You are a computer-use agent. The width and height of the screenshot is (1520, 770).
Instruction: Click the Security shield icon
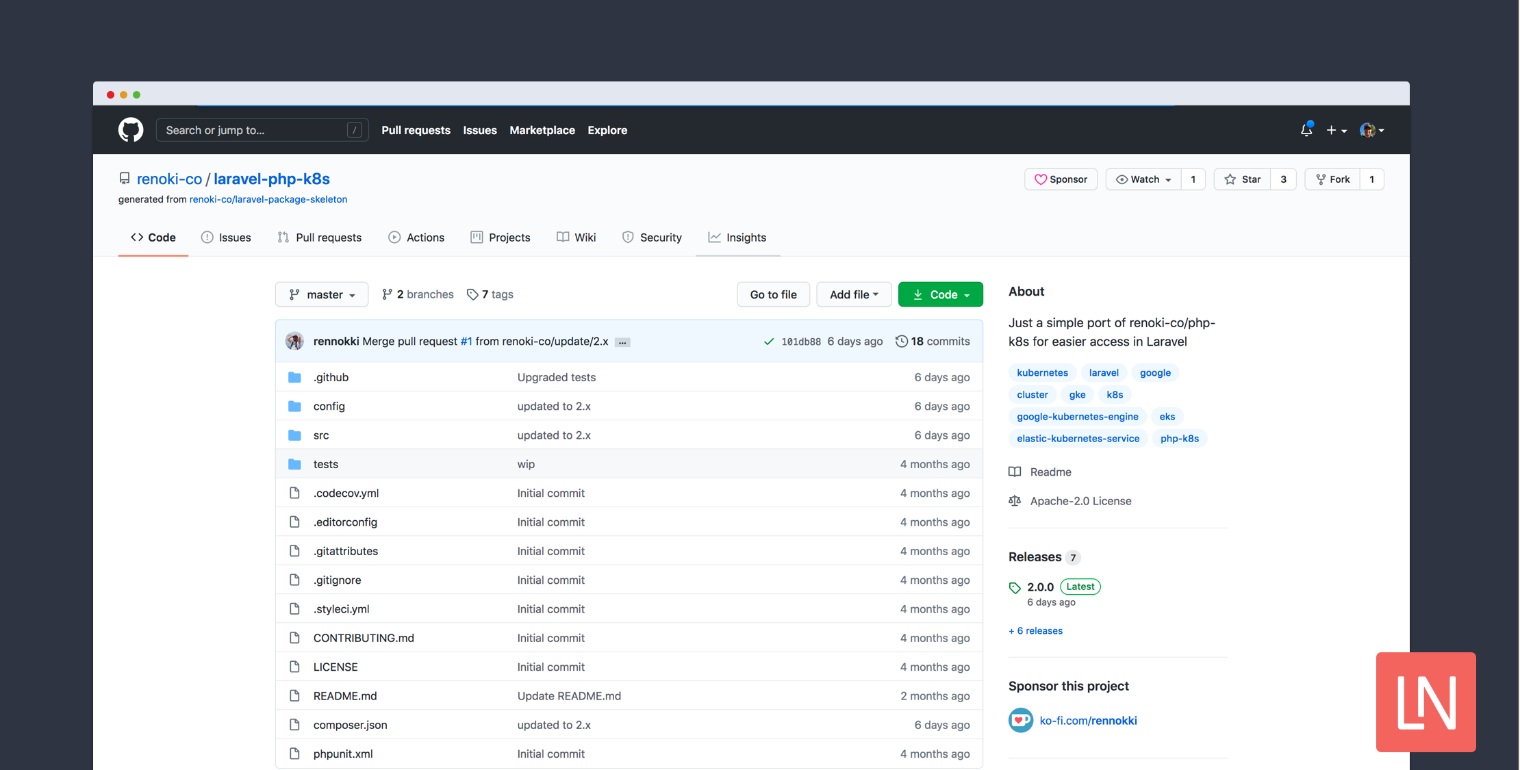point(626,237)
